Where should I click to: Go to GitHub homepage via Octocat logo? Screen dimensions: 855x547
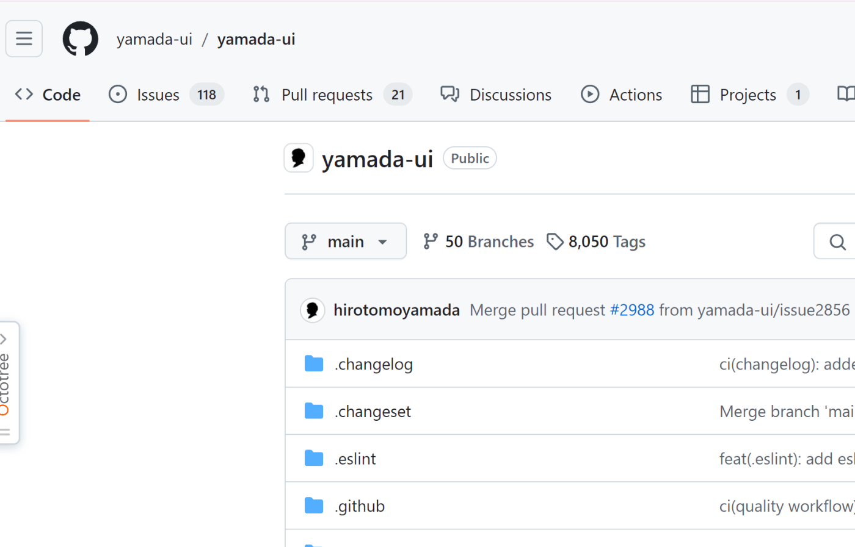(81, 38)
